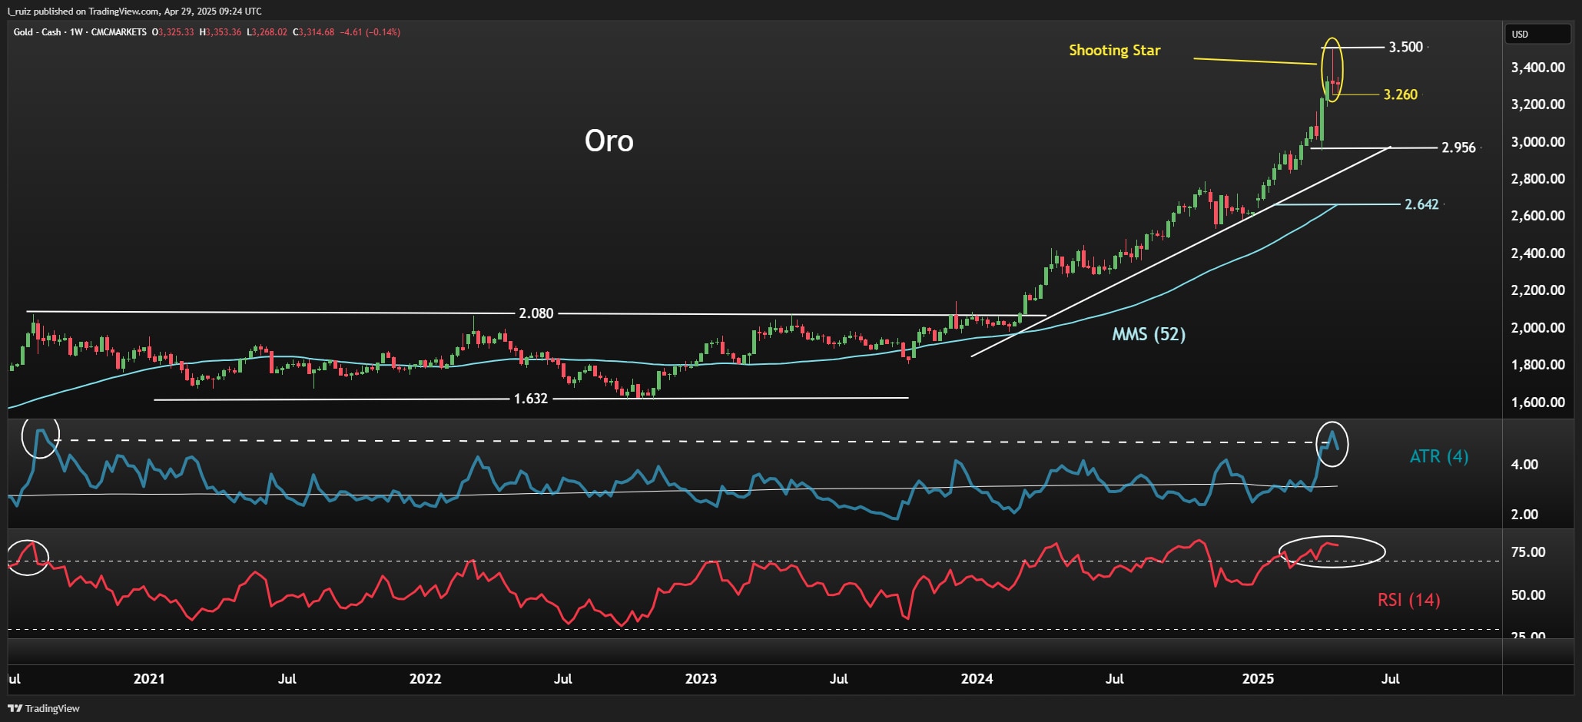Select the 1.632 support line label

(531, 399)
